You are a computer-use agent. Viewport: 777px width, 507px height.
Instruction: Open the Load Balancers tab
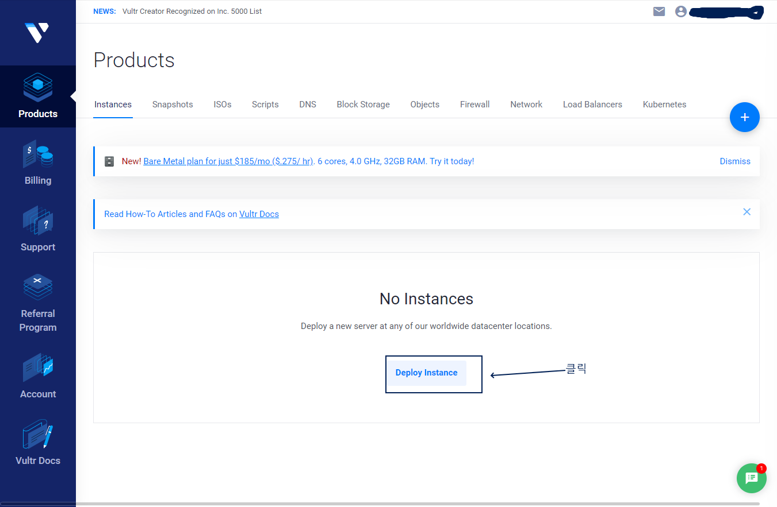coord(592,105)
